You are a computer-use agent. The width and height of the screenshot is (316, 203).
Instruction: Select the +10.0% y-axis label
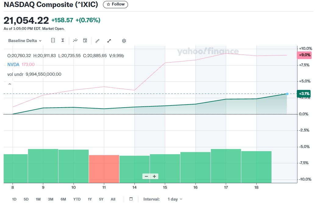point(305,48)
